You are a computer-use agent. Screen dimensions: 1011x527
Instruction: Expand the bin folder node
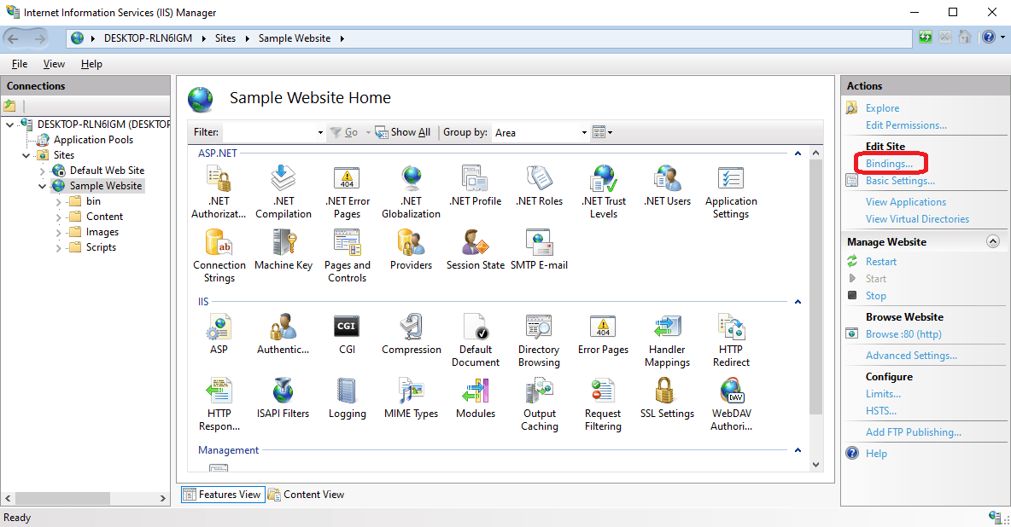59,201
